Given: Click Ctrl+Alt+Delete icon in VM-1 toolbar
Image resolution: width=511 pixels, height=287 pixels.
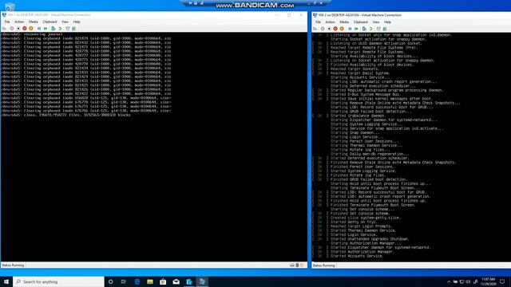Looking at the screenshot, I should pyautogui.click(x=4, y=29).
